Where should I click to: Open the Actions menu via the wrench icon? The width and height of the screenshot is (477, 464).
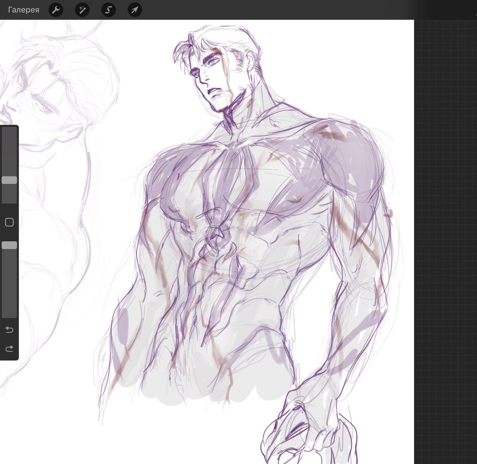[x=56, y=10]
